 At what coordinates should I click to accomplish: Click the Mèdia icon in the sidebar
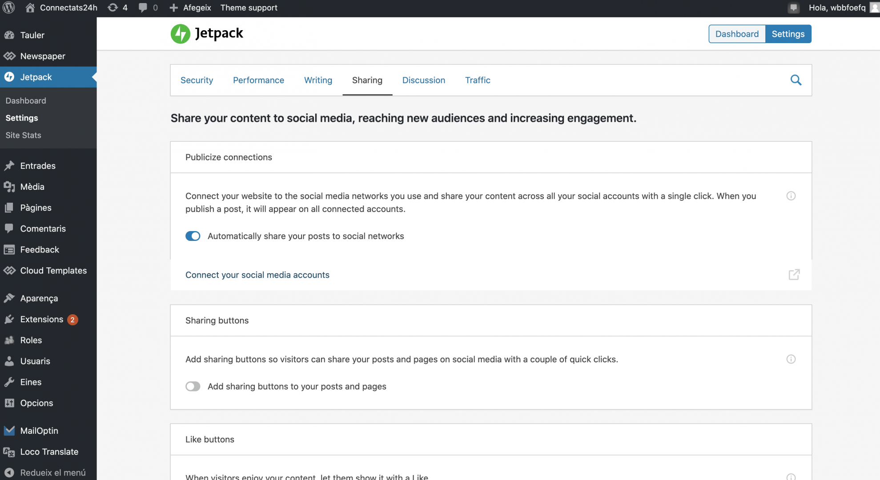click(x=9, y=187)
